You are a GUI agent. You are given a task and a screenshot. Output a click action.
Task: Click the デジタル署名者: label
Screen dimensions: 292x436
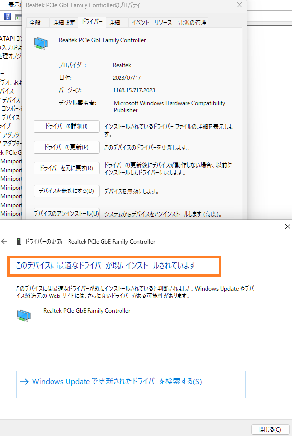pyautogui.click(x=77, y=103)
